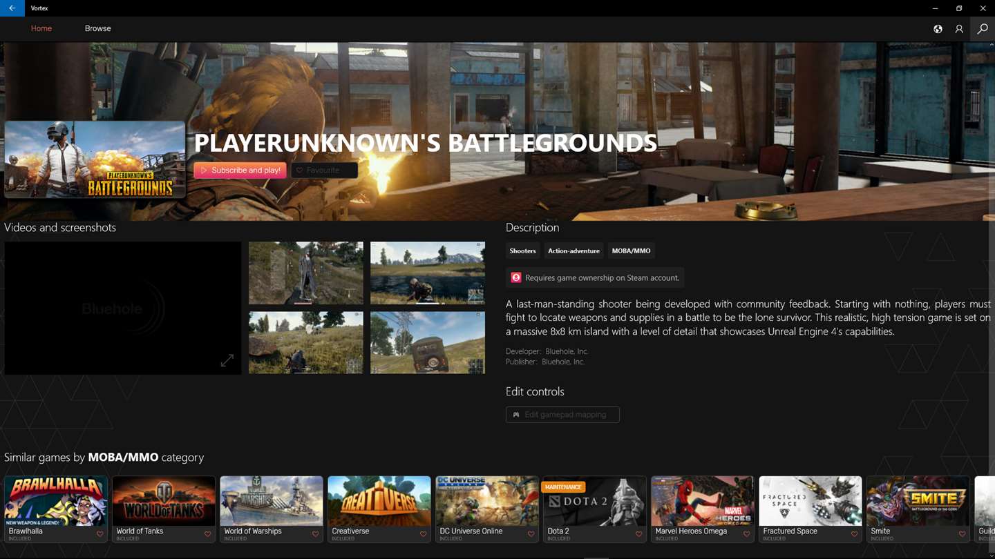Image resolution: width=995 pixels, height=559 pixels.
Task: Click the Description heading
Action: tap(532, 227)
